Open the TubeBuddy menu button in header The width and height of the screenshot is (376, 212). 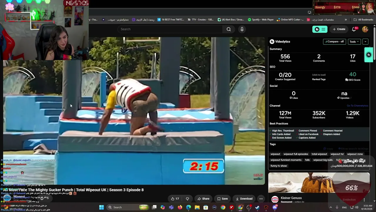click(x=320, y=29)
